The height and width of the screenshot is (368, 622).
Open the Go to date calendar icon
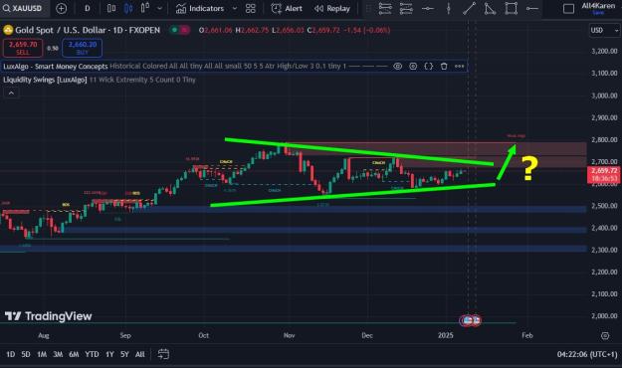tap(163, 354)
